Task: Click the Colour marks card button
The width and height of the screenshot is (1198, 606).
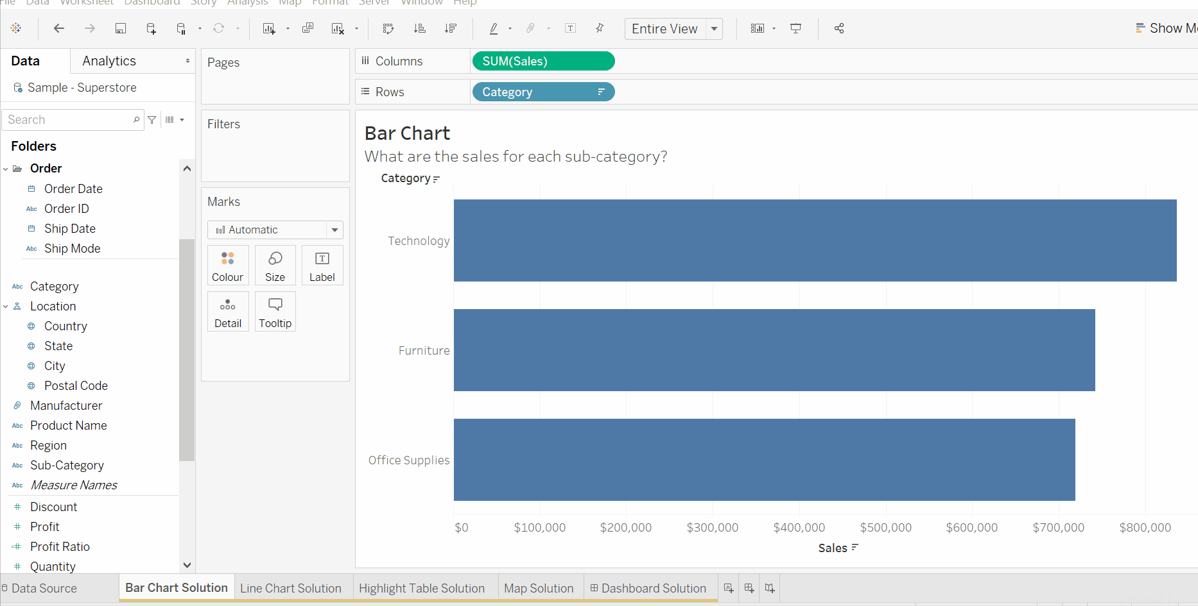Action: click(x=228, y=265)
